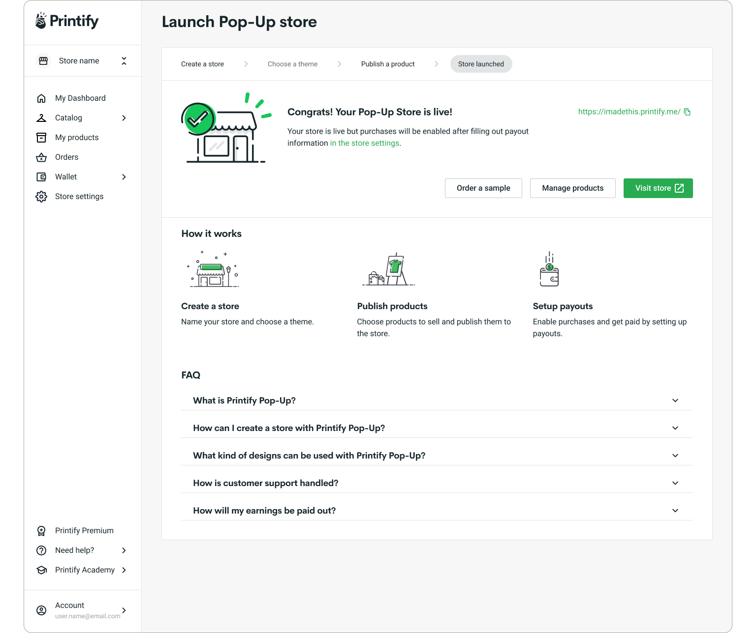
Task: Click the Printify Academy graduation cap icon
Action: (x=41, y=570)
